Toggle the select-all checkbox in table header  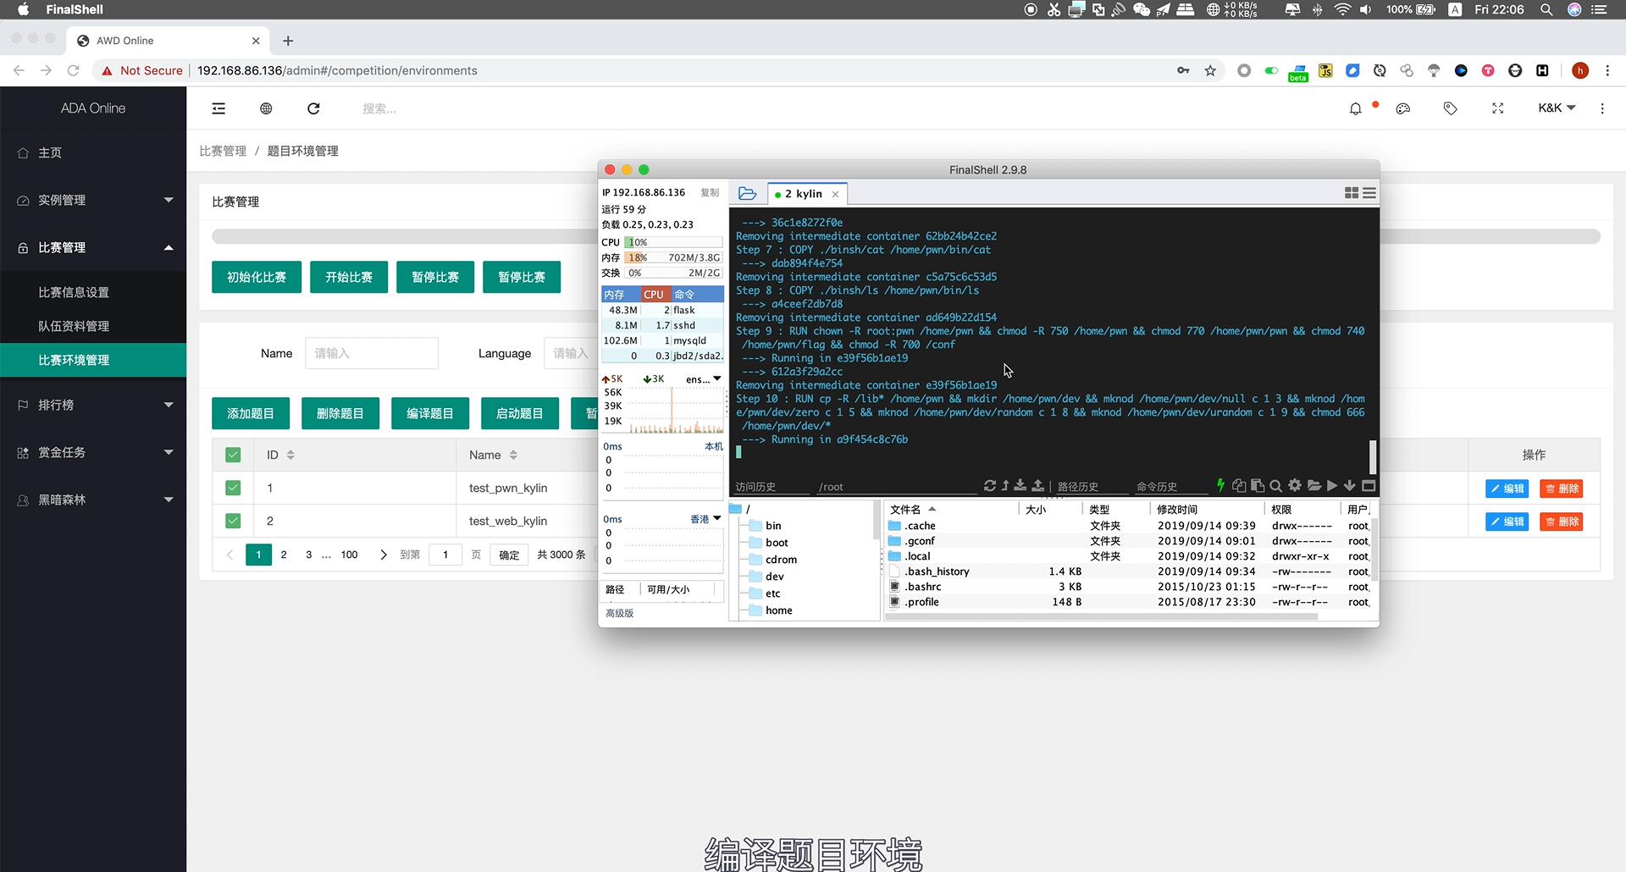pos(233,455)
